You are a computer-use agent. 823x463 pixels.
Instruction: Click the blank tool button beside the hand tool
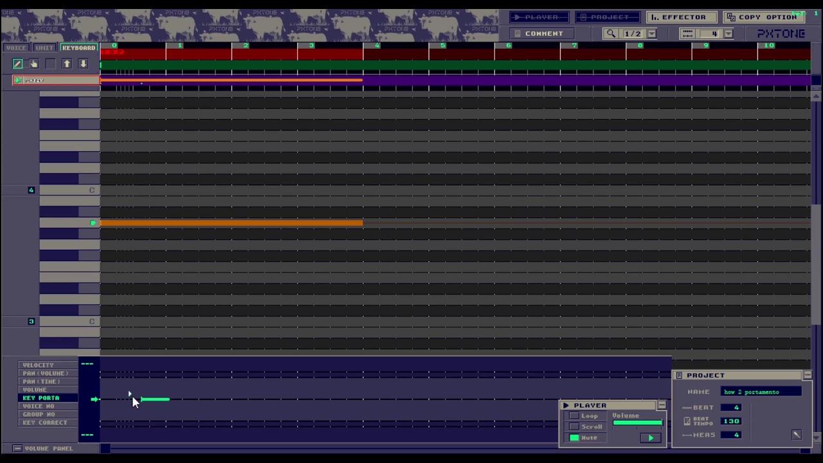pyautogui.click(x=51, y=64)
